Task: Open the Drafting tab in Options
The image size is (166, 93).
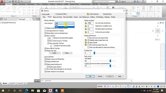Action: click(92, 17)
